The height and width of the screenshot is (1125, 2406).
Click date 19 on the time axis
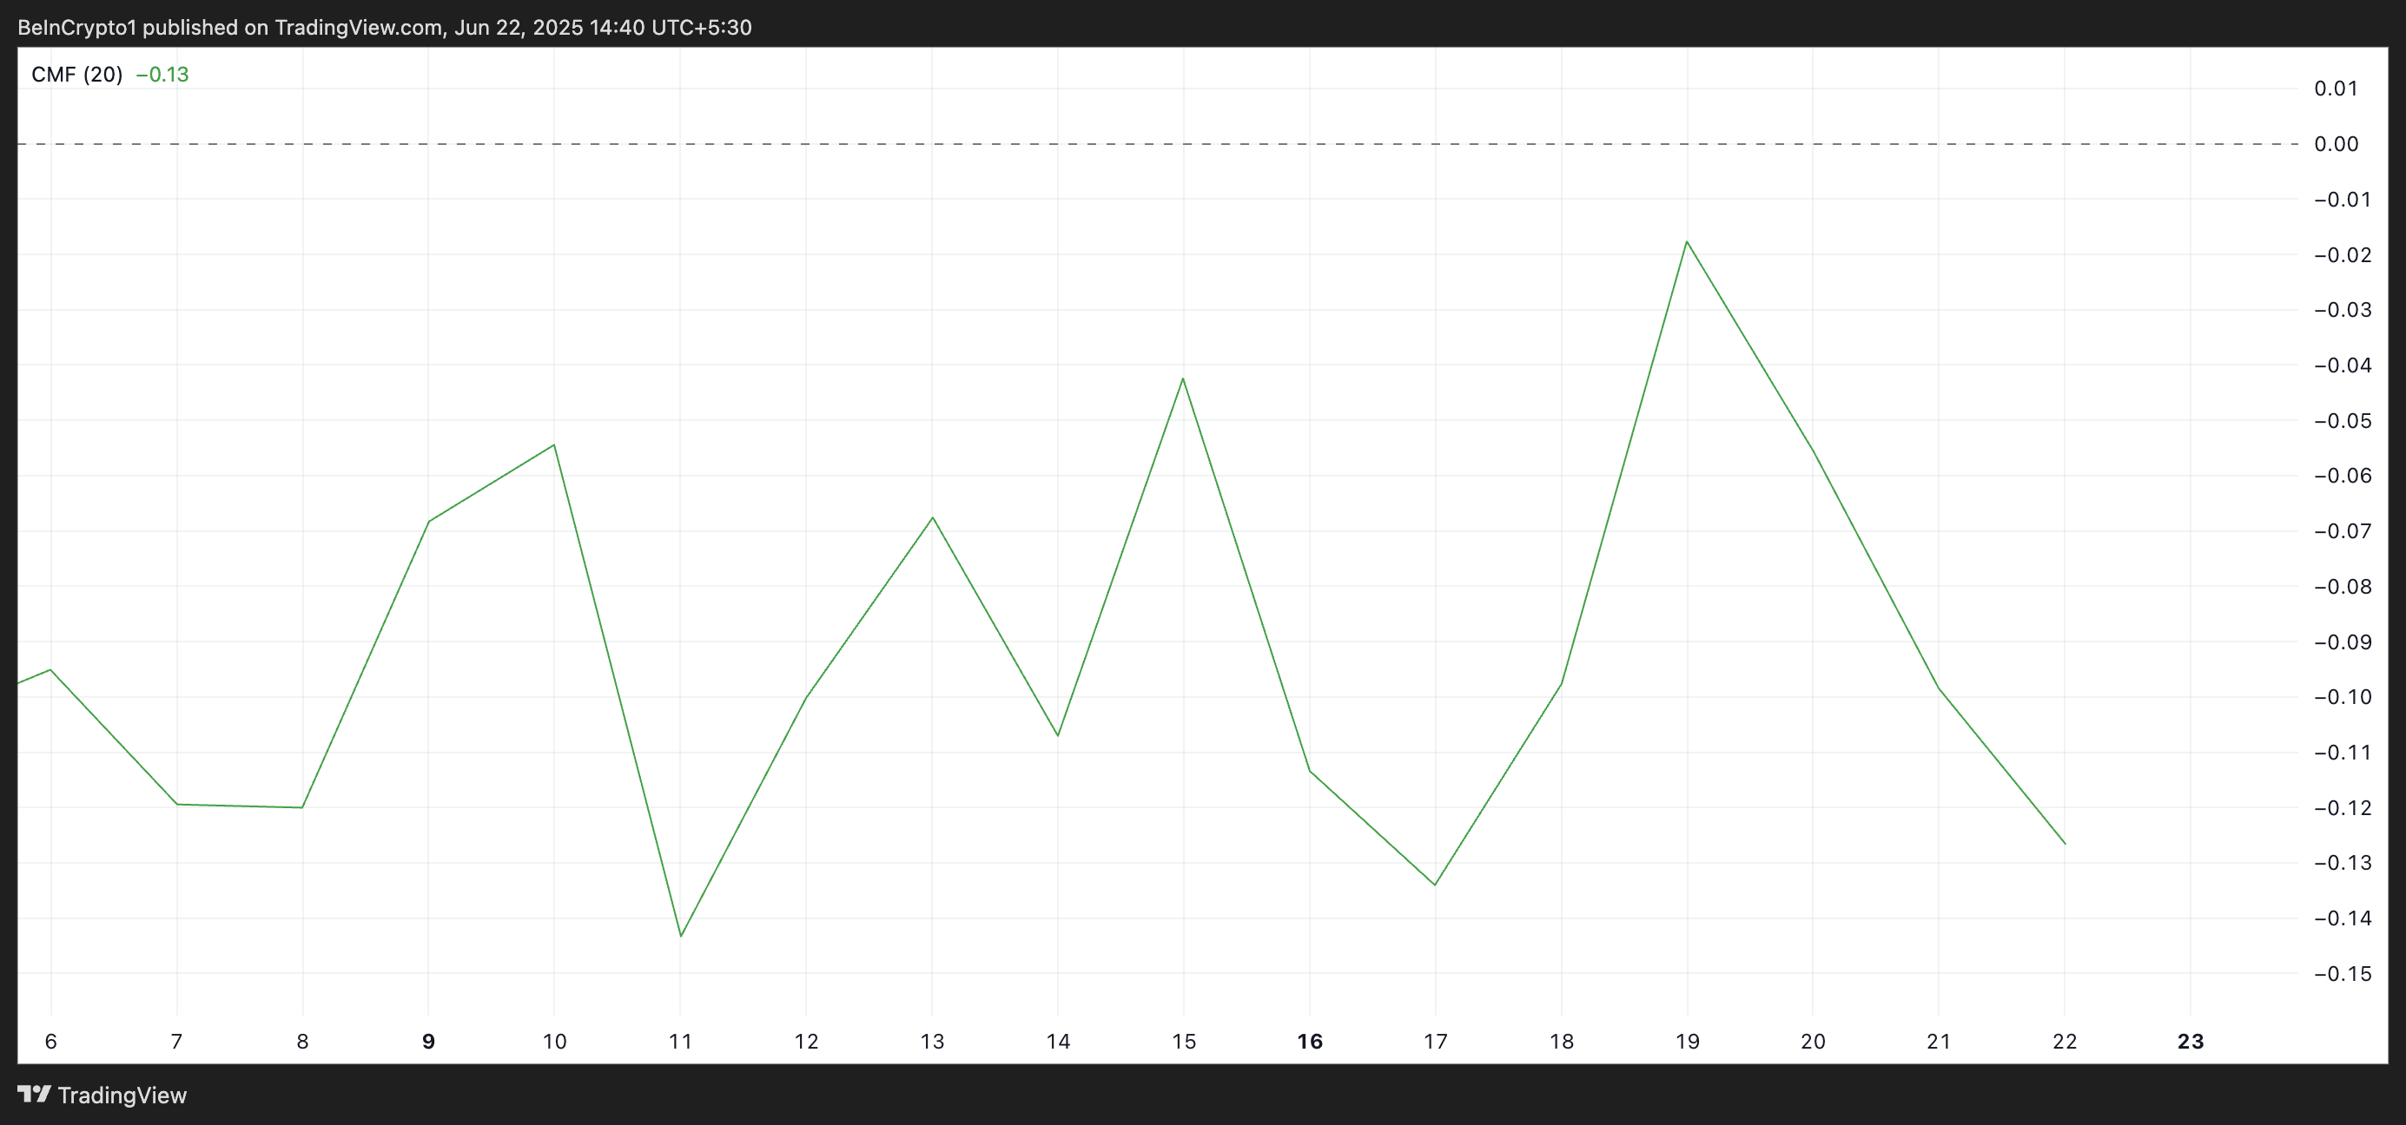point(1687,1041)
